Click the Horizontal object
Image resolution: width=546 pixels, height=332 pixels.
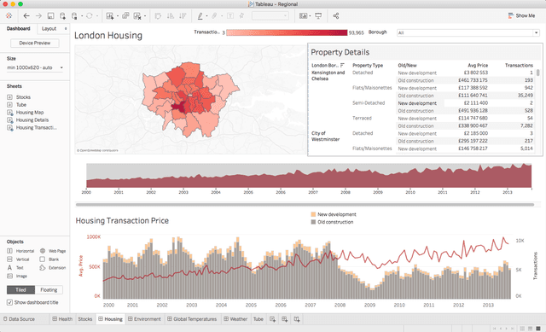[x=20, y=251]
